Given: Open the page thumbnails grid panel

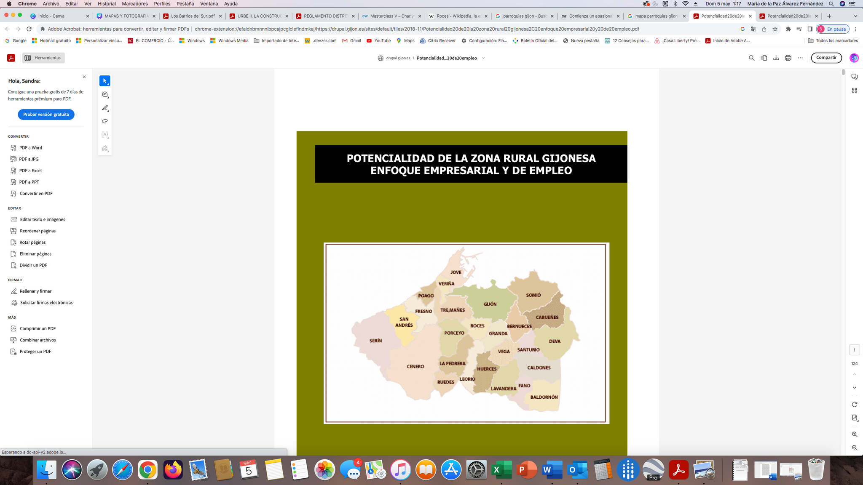Looking at the screenshot, I should tap(854, 91).
